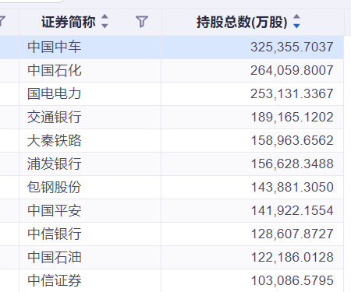Select 包钢股份 row

[172, 187]
